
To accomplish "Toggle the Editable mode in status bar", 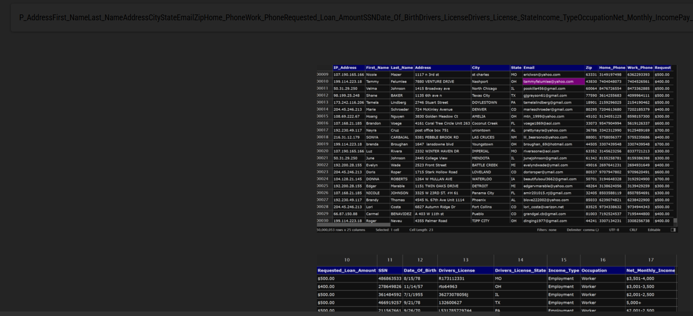I will coord(654,230).
